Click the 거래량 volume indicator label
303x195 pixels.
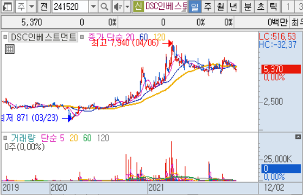click(23, 138)
